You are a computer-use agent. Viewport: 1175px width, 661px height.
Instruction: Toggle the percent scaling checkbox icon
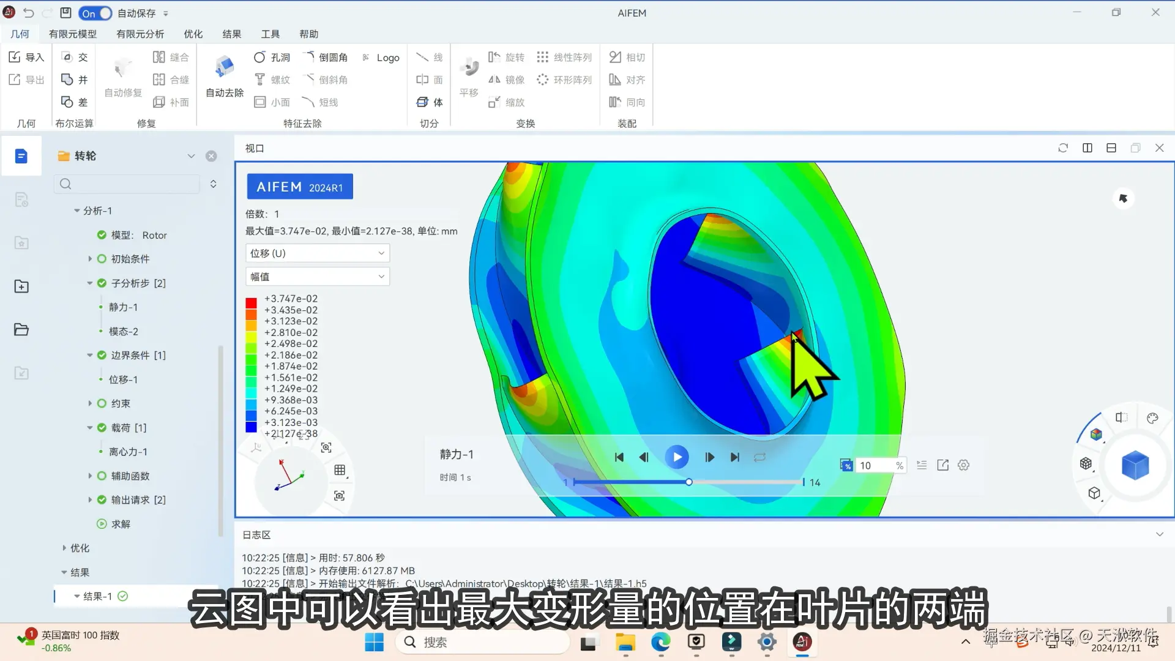(846, 465)
